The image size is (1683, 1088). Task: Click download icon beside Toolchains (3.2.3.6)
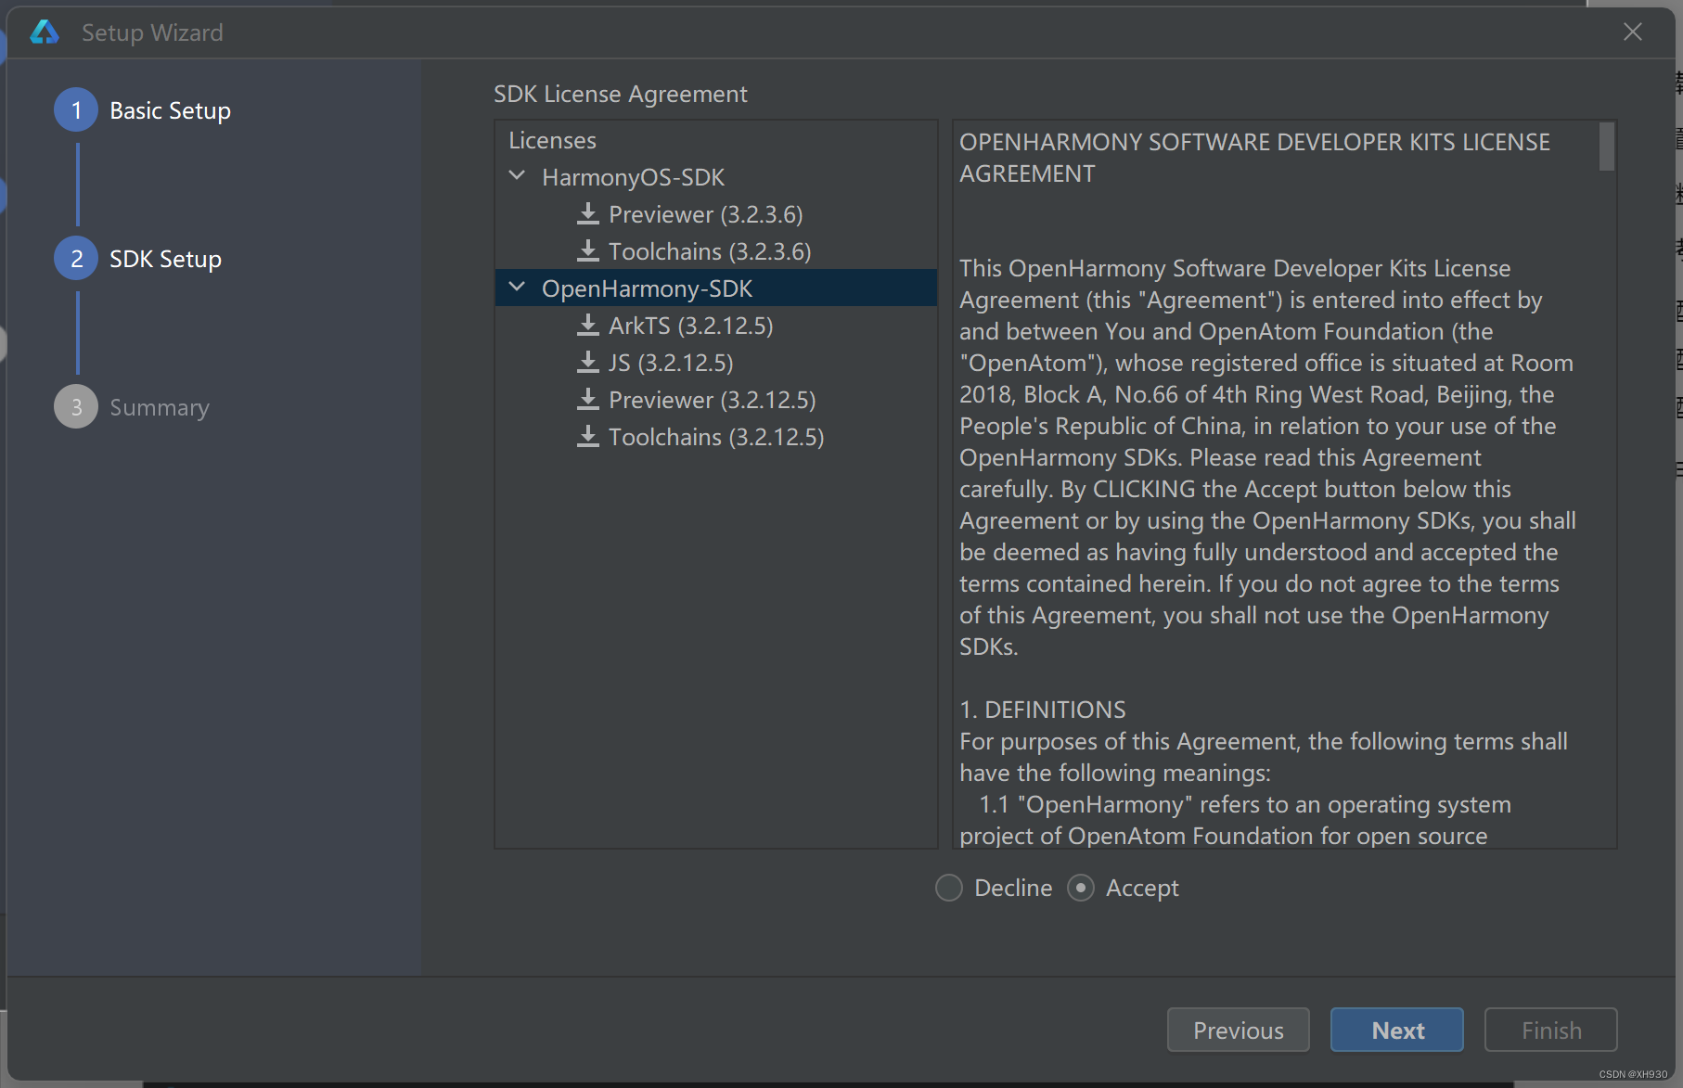click(x=587, y=251)
